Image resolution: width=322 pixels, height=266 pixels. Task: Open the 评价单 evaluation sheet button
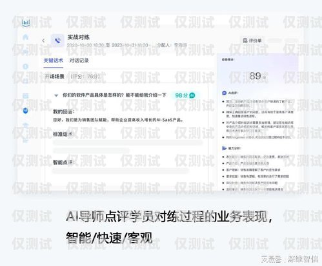(252, 41)
